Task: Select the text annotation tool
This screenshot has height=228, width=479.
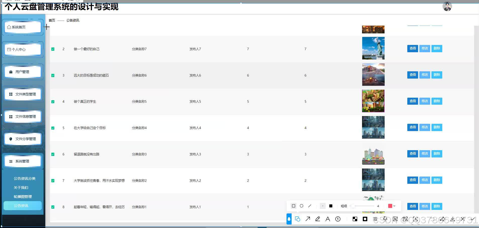Action: [x=328, y=219]
